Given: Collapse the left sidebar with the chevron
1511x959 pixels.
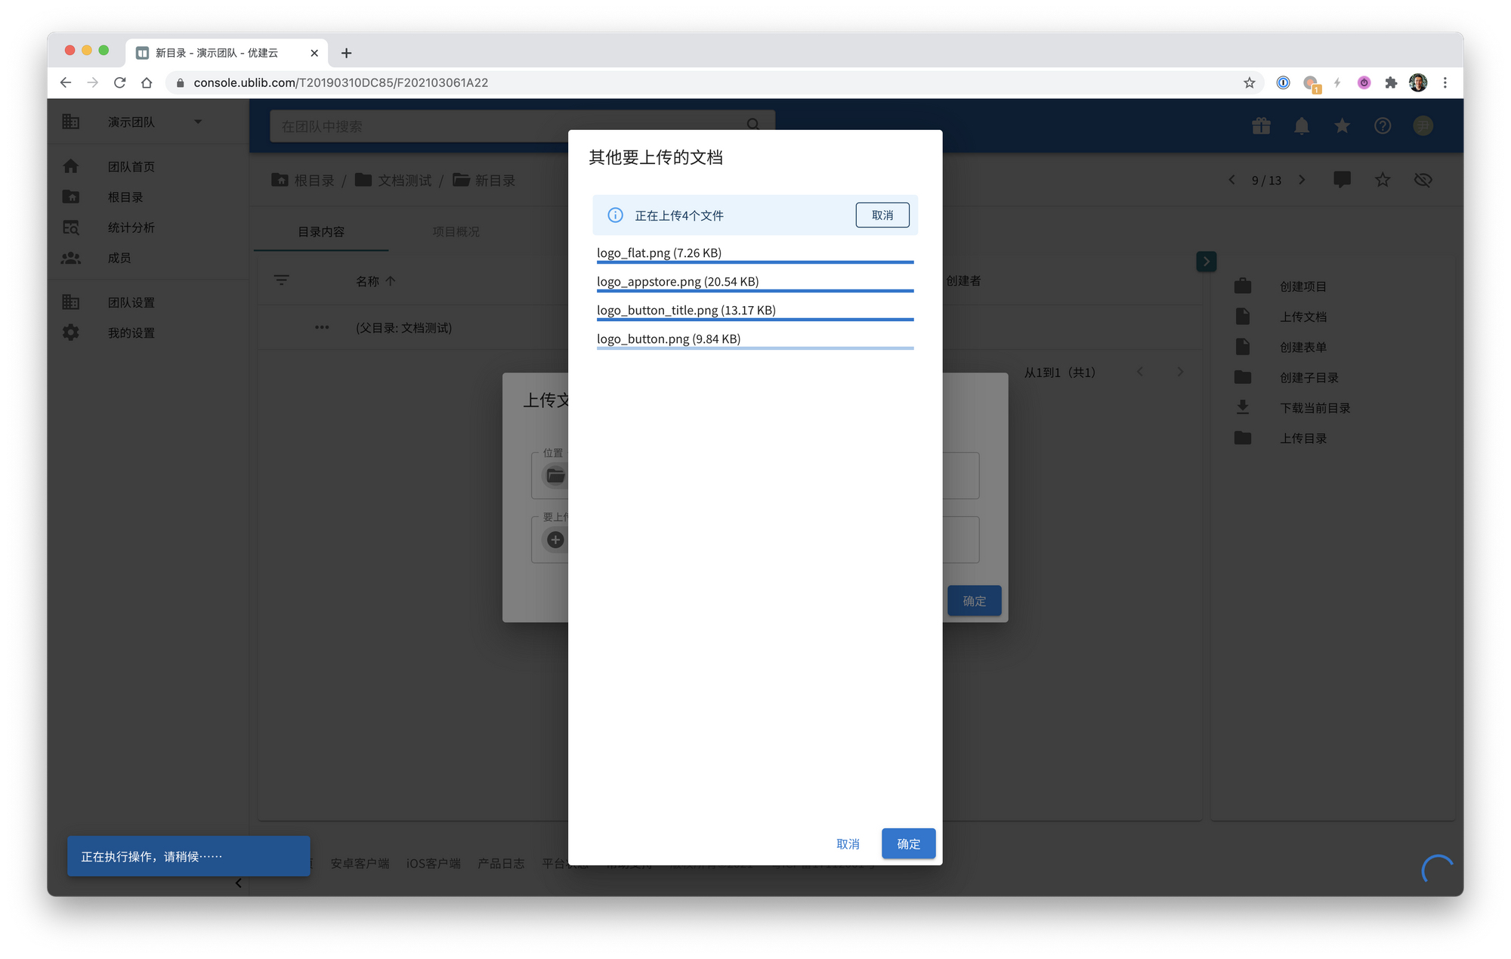Looking at the screenshot, I should [239, 883].
